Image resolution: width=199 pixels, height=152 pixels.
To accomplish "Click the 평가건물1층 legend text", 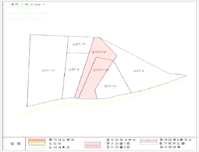I will click(118, 143).
